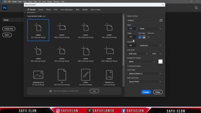The height and width of the screenshot is (113, 201).
Task: Open the Pixels/Inch resolution units dropdown
Action: point(150,46)
